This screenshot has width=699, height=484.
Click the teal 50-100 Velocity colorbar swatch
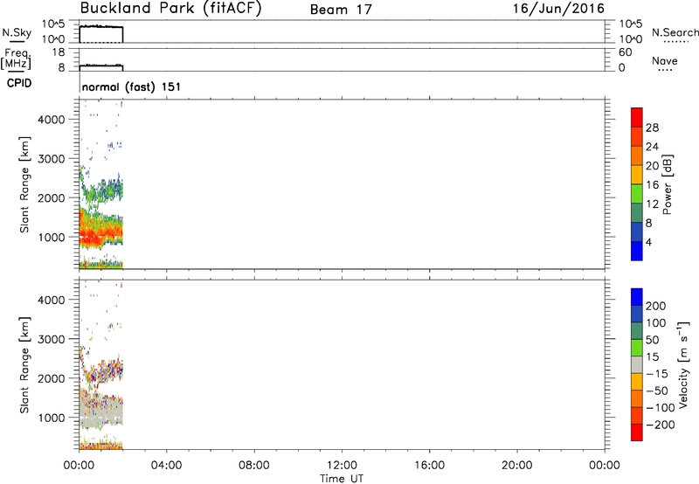(637, 331)
